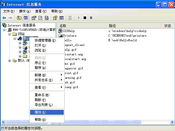Sort by 名称 column header
The width and height of the screenshot is (175, 131).
pos(82,26)
